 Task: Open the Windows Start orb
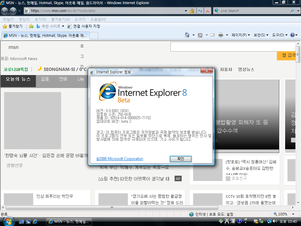click(9, 221)
